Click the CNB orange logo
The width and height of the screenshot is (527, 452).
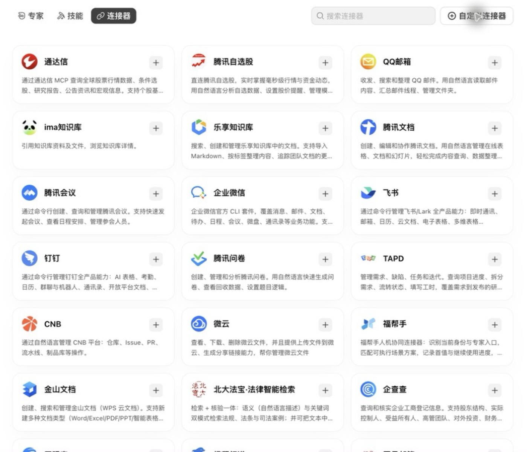(x=29, y=324)
